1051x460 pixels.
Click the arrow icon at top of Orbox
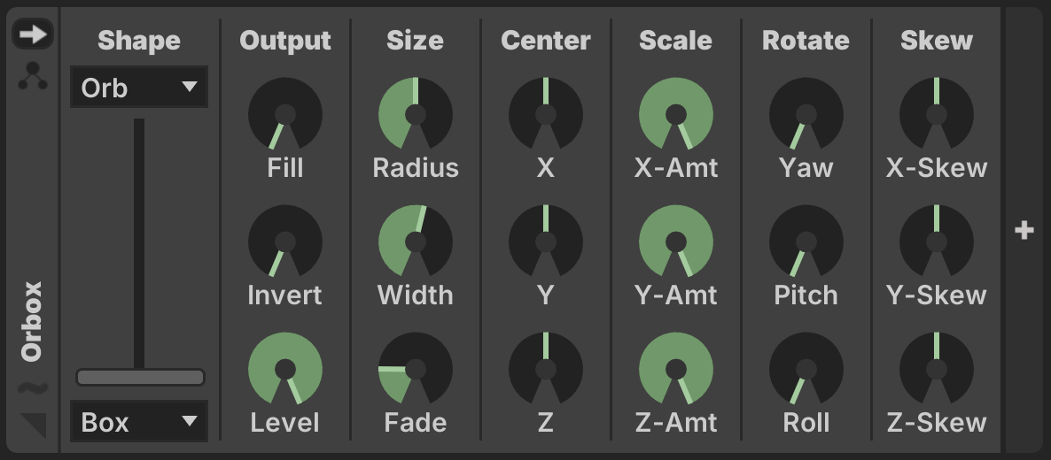(x=33, y=34)
